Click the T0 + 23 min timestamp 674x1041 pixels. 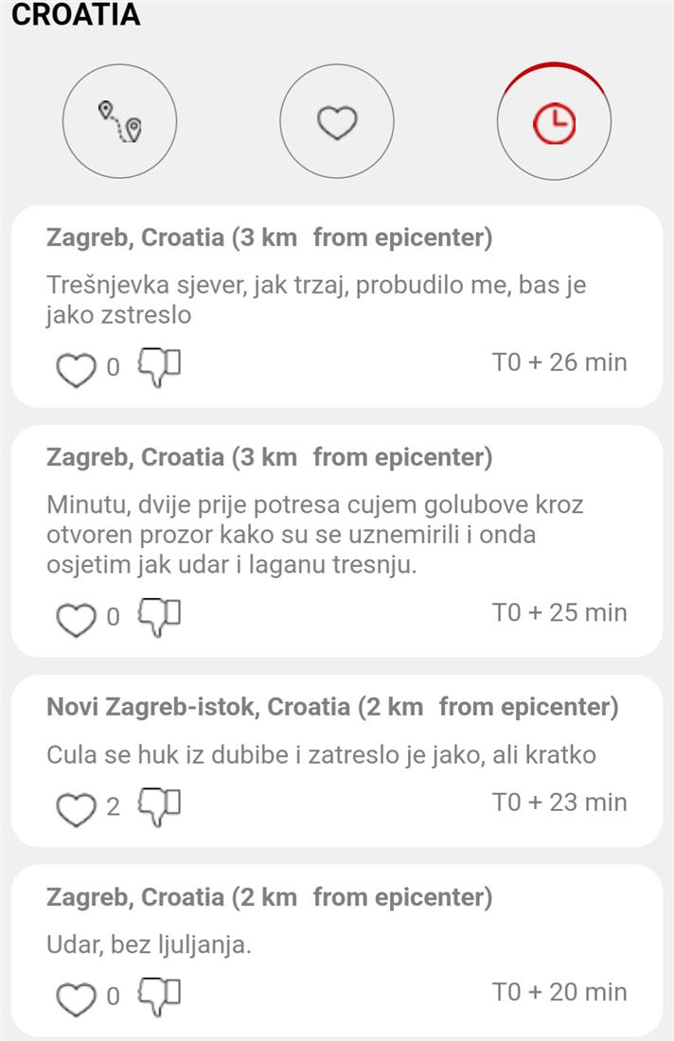click(559, 803)
